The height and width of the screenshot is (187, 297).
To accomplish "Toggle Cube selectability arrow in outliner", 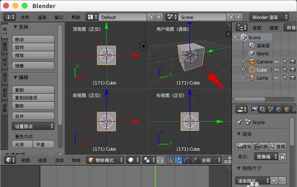I will pyautogui.click(x=285, y=69).
